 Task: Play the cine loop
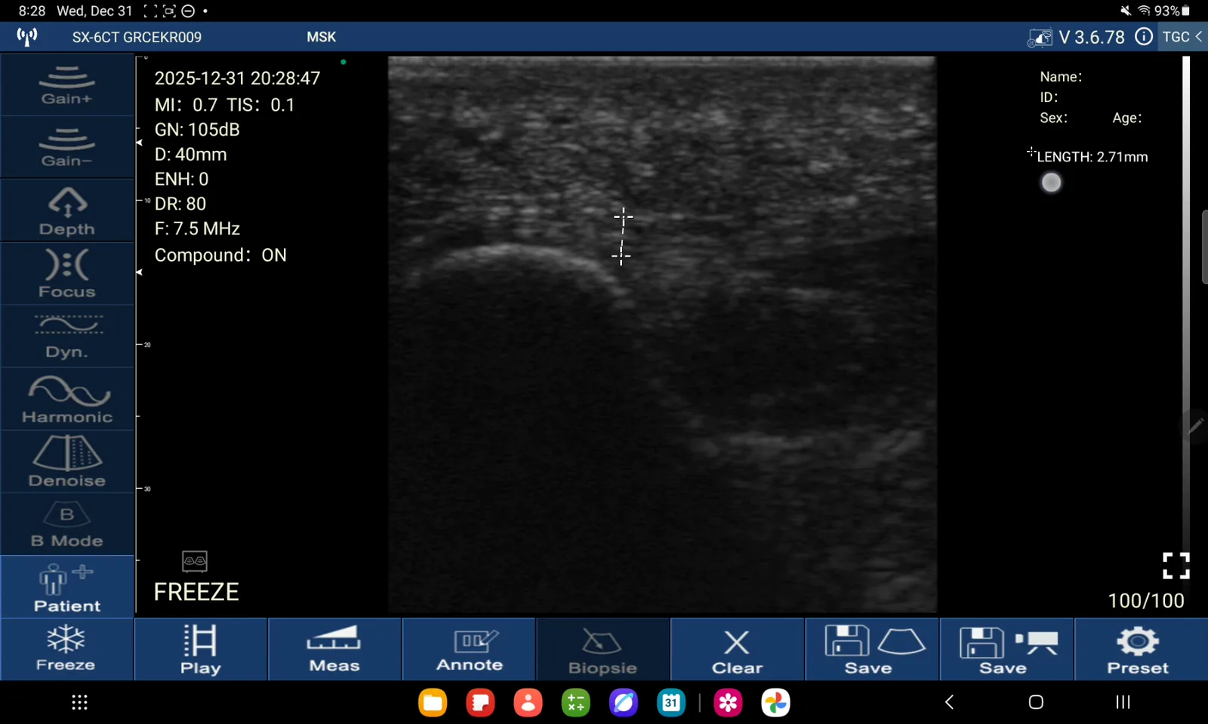click(201, 649)
